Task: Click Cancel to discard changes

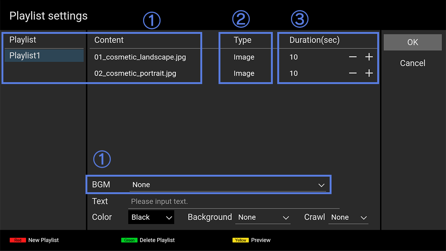Action: tap(413, 63)
